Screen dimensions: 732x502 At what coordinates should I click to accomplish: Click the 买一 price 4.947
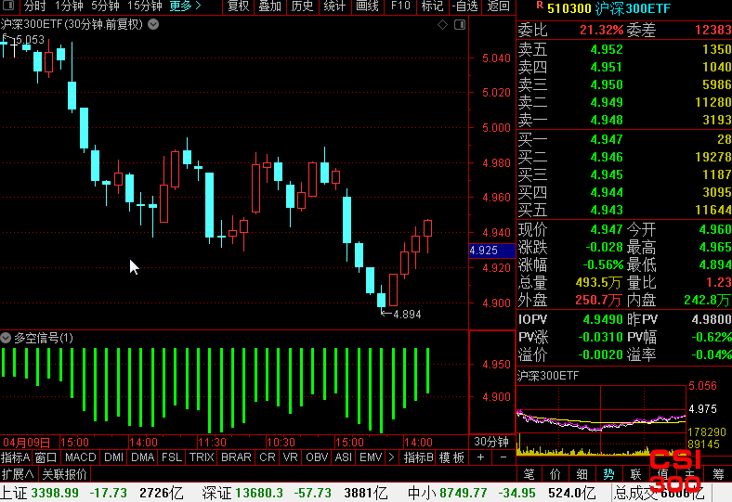607,139
